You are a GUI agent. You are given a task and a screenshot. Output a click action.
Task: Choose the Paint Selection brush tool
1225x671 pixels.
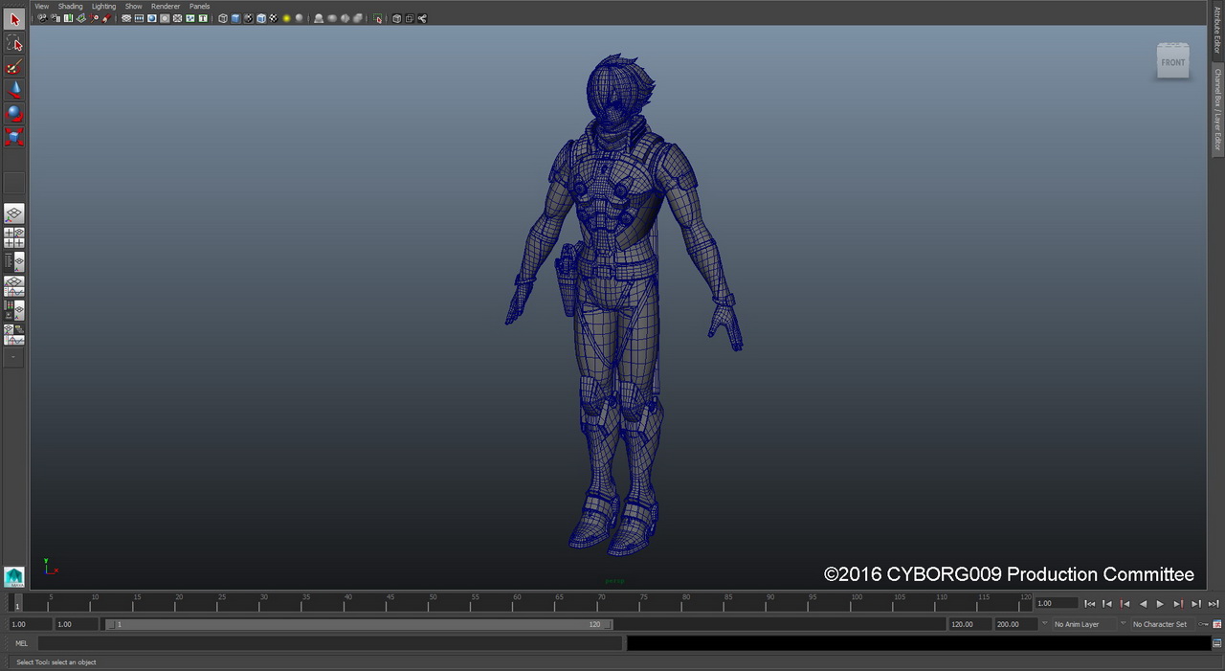(x=14, y=66)
